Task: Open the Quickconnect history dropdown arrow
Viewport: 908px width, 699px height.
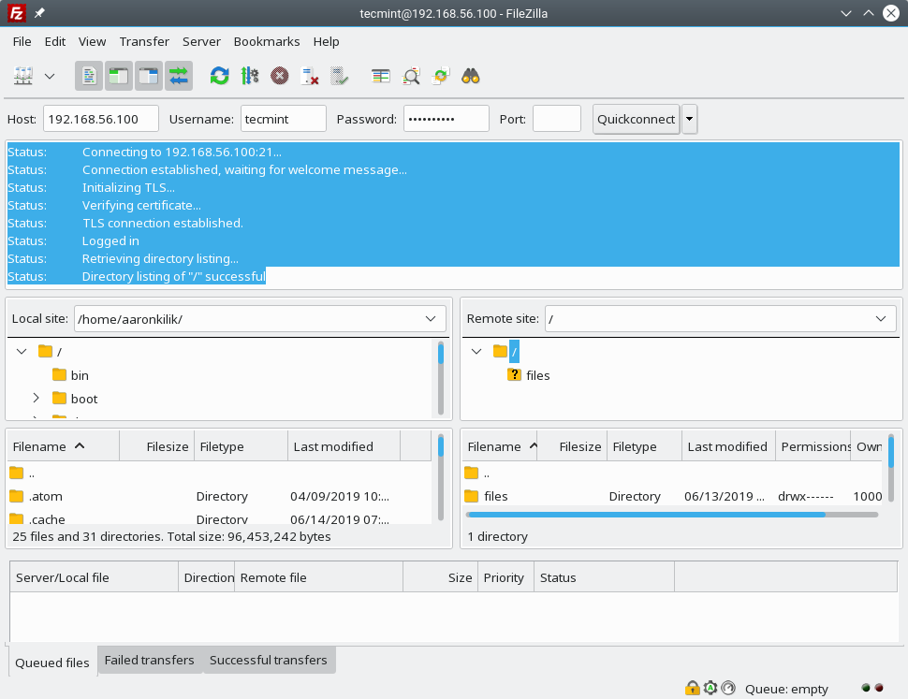Action: 690,119
